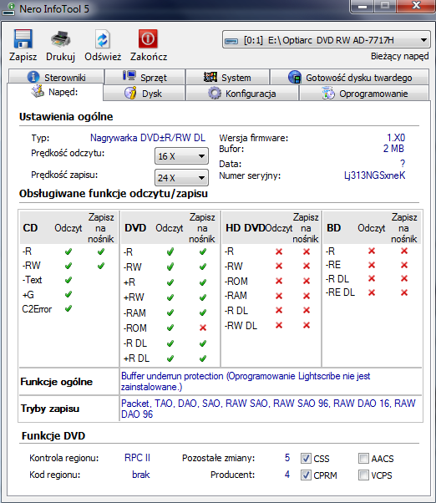Image resolution: width=436 pixels, height=503 pixels.
Task: Toggle the CPRM checkbox
Action: [x=306, y=475]
